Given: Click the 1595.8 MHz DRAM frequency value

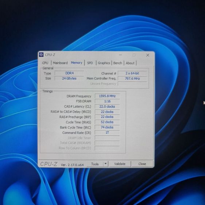Looking at the screenshot, I should click(x=107, y=96).
